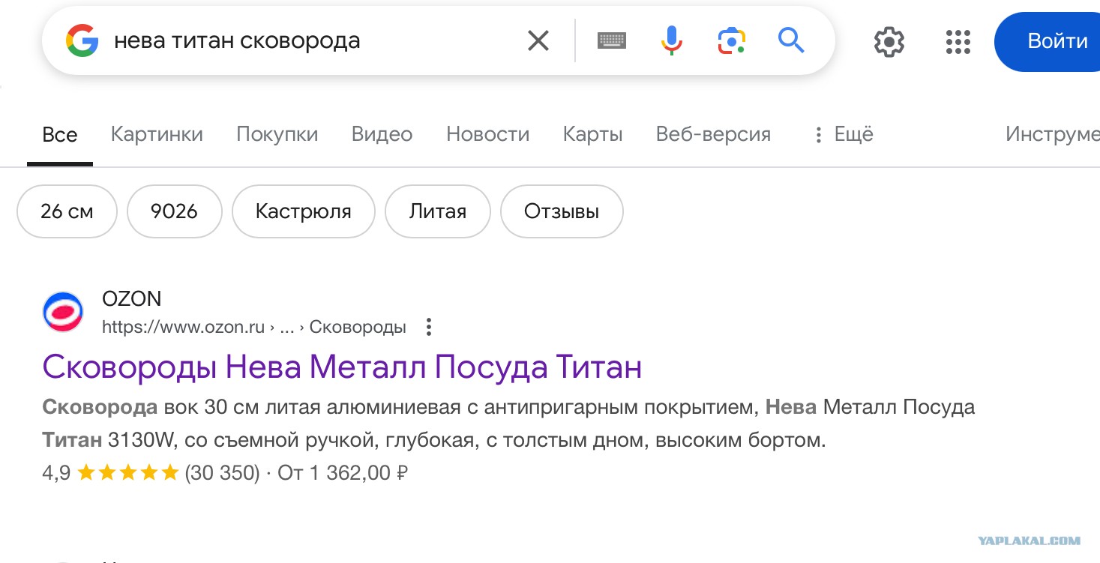Open settings gear icon
This screenshot has width=1100, height=563.
[x=889, y=41]
